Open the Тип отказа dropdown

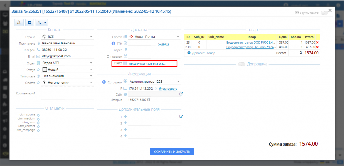click(67, 76)
